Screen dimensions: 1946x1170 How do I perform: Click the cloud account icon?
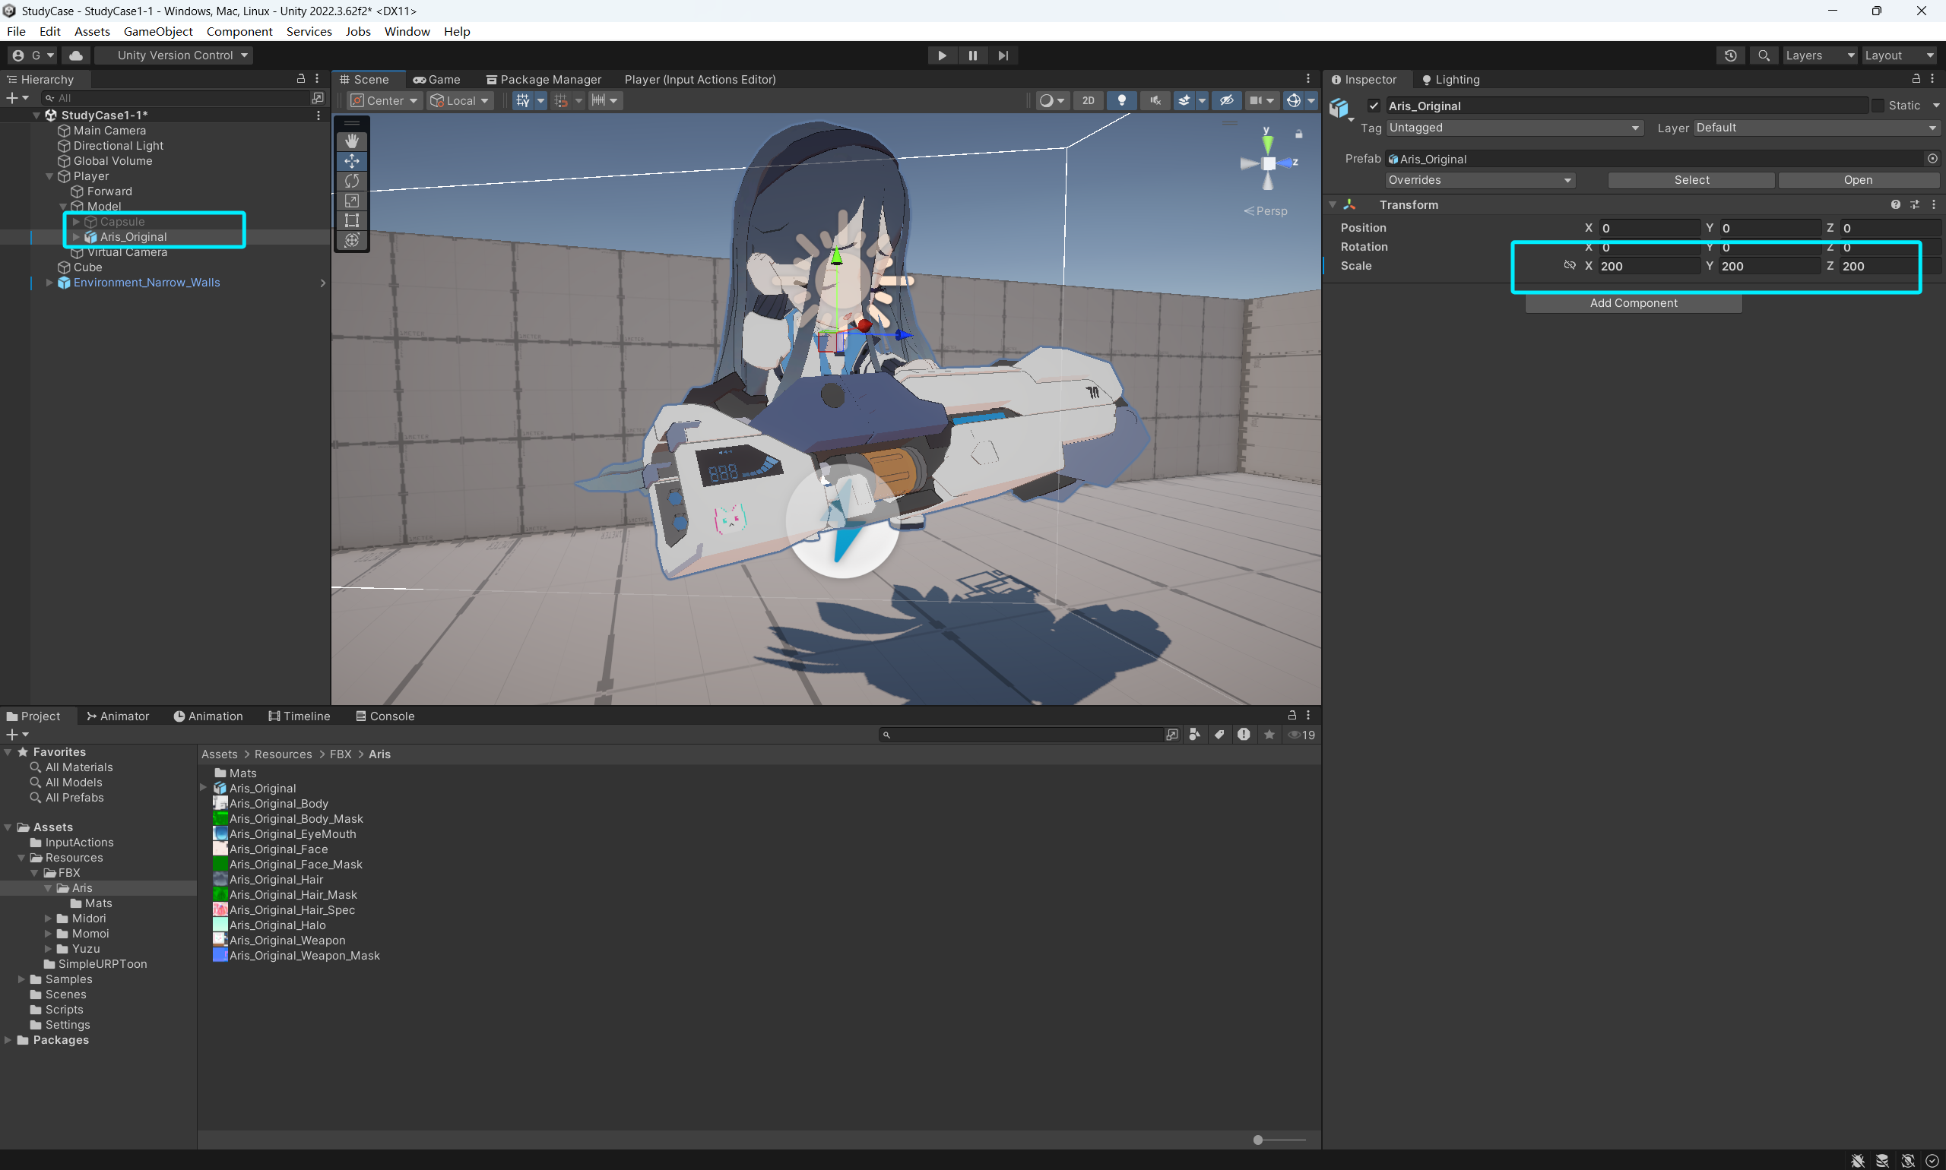pos(76,55)
